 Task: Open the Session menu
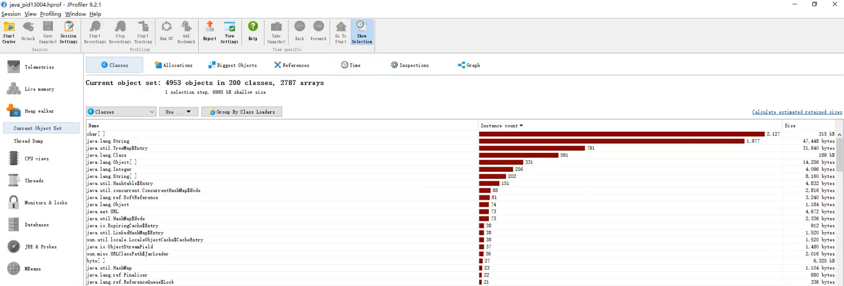click(11, 14)
